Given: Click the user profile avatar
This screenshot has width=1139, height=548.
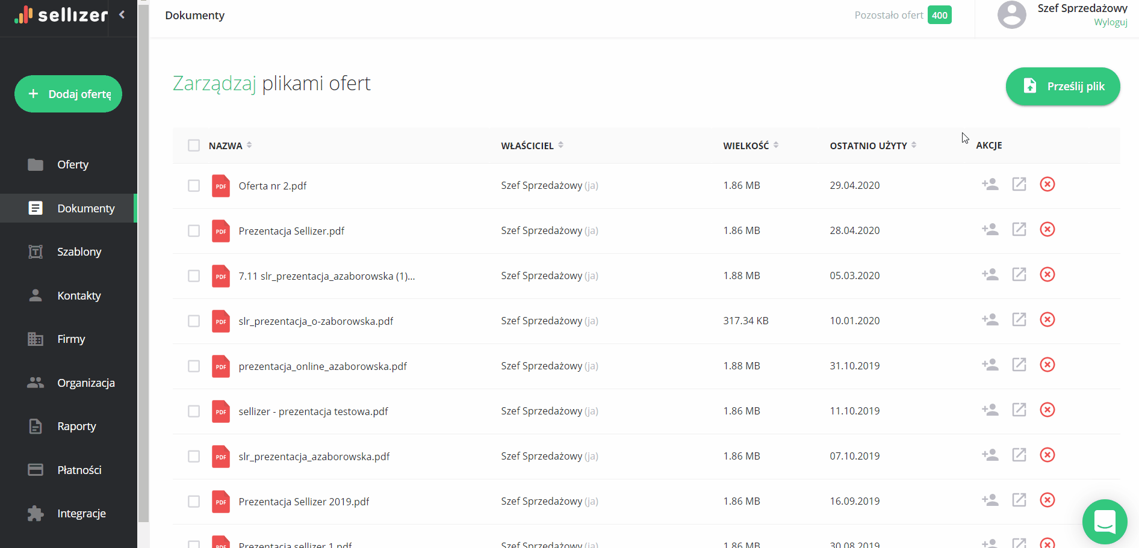Looking at the screenshot, I should pyautogui.click(x=1011, y=15).
